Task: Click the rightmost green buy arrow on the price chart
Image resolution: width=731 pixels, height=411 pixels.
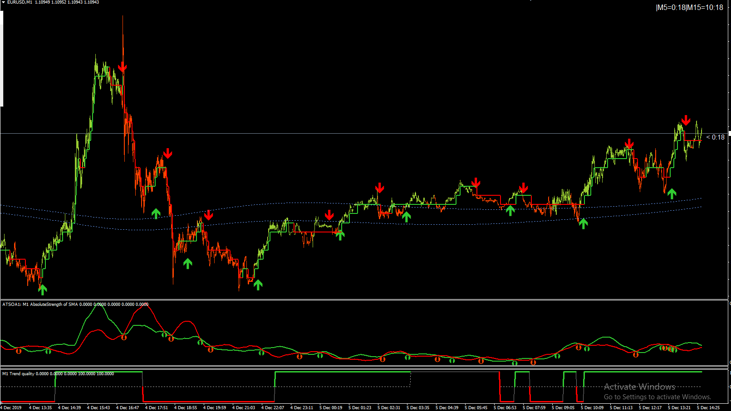Action: (672, 194)
